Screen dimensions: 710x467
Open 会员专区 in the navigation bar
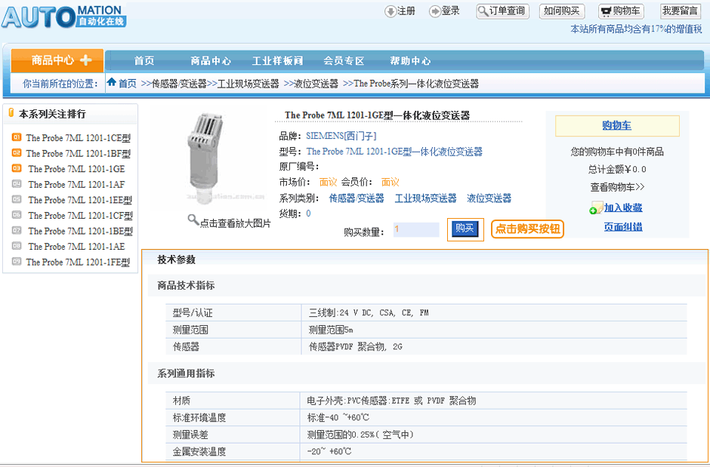[x=344, y=60]
